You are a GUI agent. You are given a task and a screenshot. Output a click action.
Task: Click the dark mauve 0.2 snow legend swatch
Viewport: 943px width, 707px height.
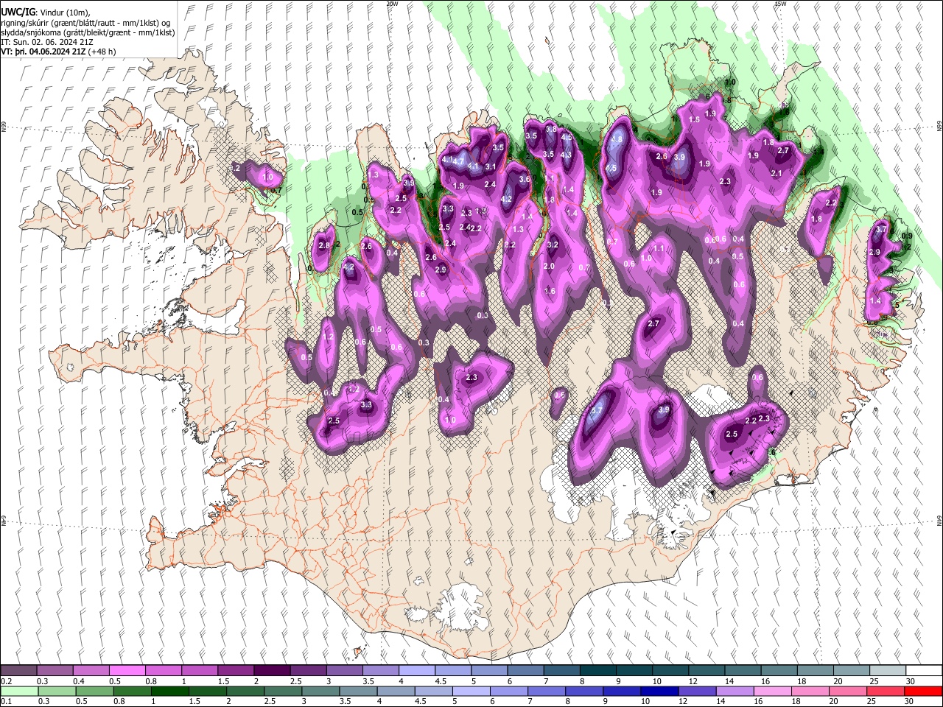[18, 671]
